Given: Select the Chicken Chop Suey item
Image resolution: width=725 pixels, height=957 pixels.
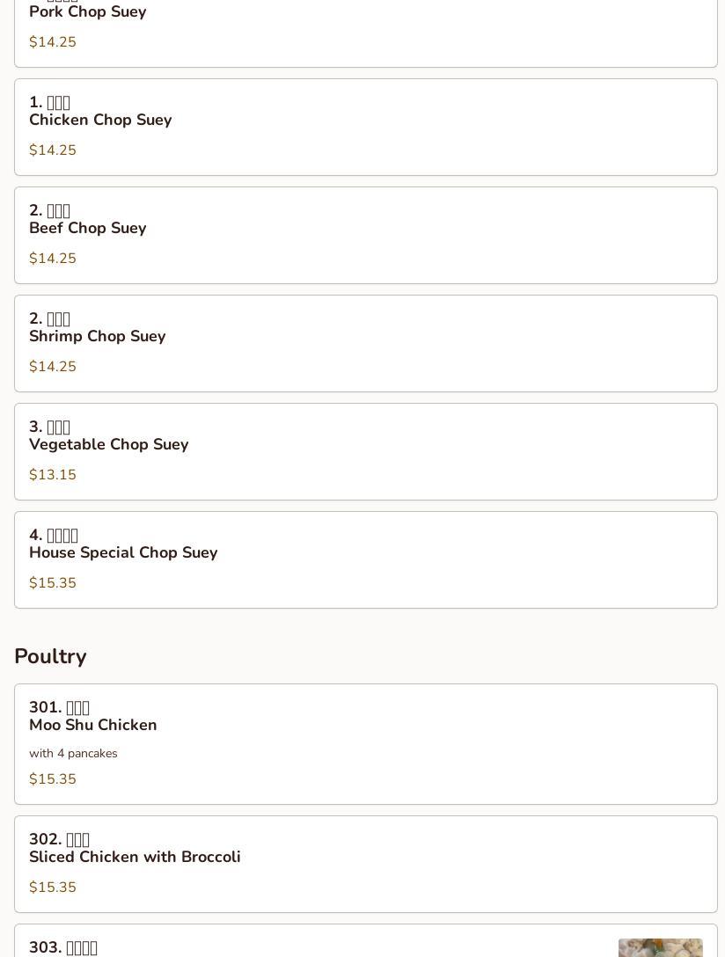Looking at the screenshot, I should [100, 120].
